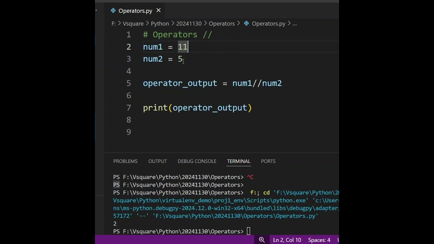Open the Operators.py breadcrumb file
The height and width of the screenshot is (244, 434).
pos(269,23)
